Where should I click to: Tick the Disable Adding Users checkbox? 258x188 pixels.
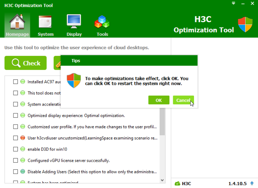pyautogui.click(x=16, y=172)
